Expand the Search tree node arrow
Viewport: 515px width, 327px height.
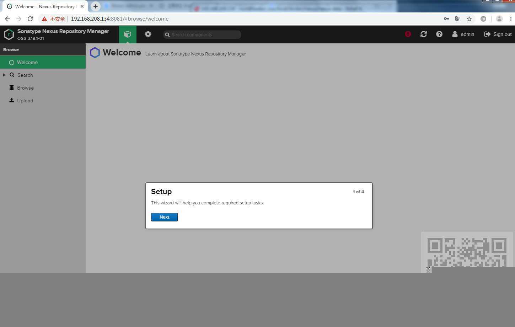point(4,75)
